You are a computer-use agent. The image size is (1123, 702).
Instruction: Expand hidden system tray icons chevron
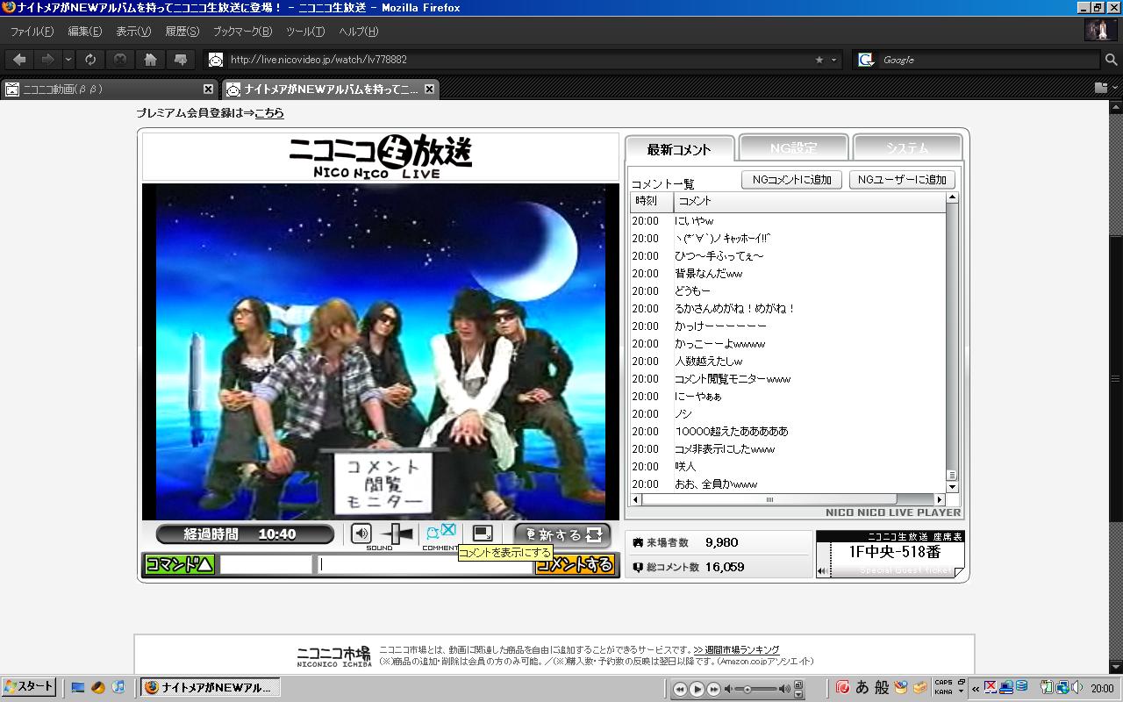tap(975, 688)
